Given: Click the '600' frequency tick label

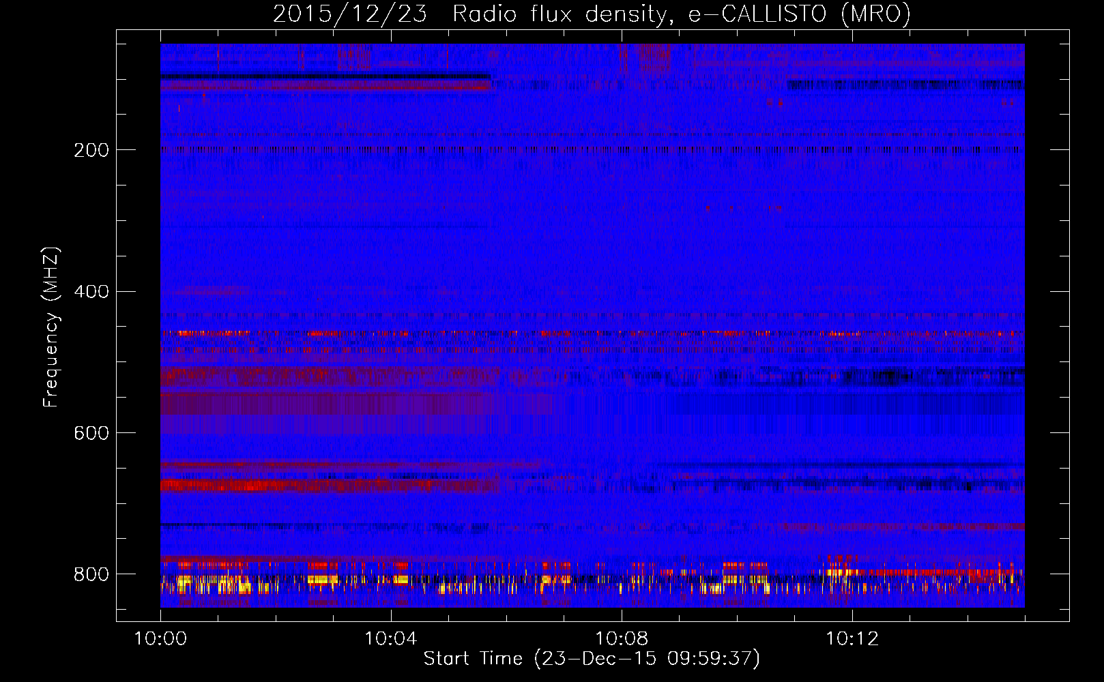Looking at the screenshot, I should 91,434.
